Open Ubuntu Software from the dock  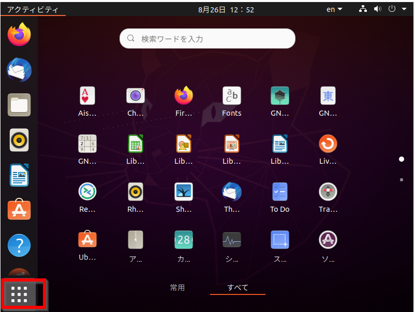pos(19,209)
